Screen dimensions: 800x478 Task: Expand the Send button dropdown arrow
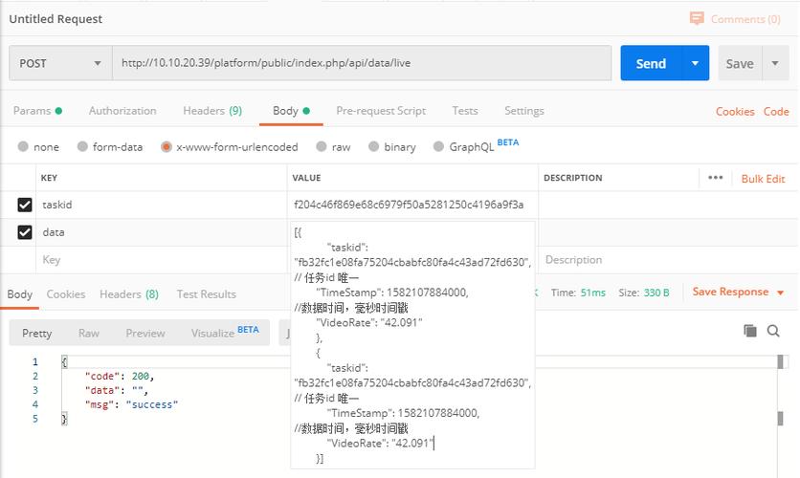[695, 63]
